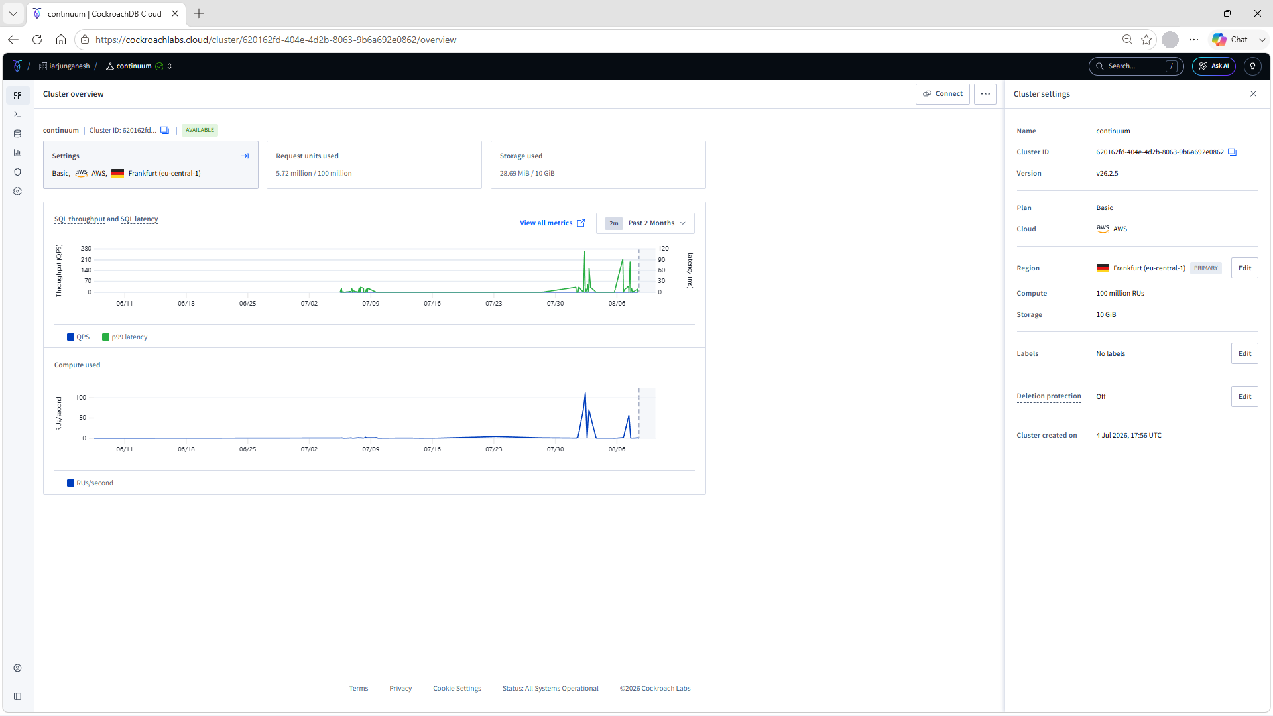Open the browser zoom magnifier icon

[x=1127, y=40]
